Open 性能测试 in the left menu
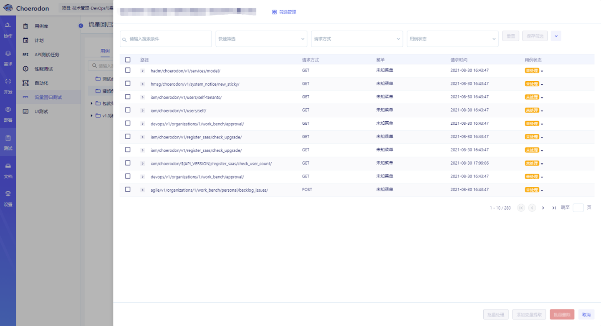The width and height of the screenshot is (601, 326). pyautogui.click(x=43, y=69)
